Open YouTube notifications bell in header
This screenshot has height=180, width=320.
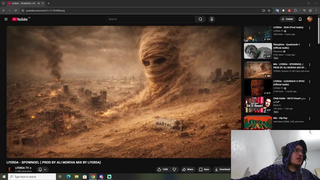tap(300, 19)
